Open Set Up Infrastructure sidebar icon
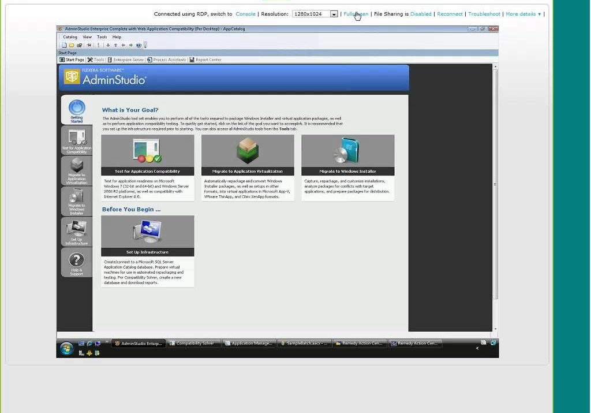591x413 pixels. pyautogui.click(x=77, y=232)
